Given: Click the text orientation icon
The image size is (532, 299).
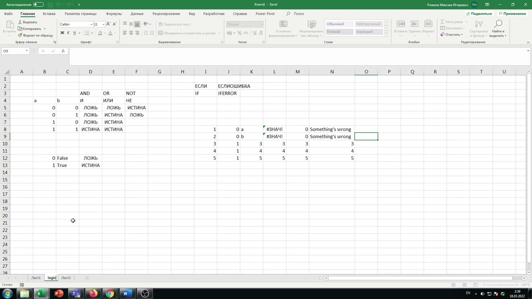Looking at the screenshot, I should [x=146, y=24].
